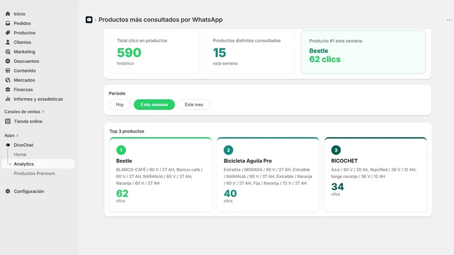The width and height of the screenshot is (454, 255).
Task: Click the 34 clics count on RICOCHET card
Action: click(338, 187)
